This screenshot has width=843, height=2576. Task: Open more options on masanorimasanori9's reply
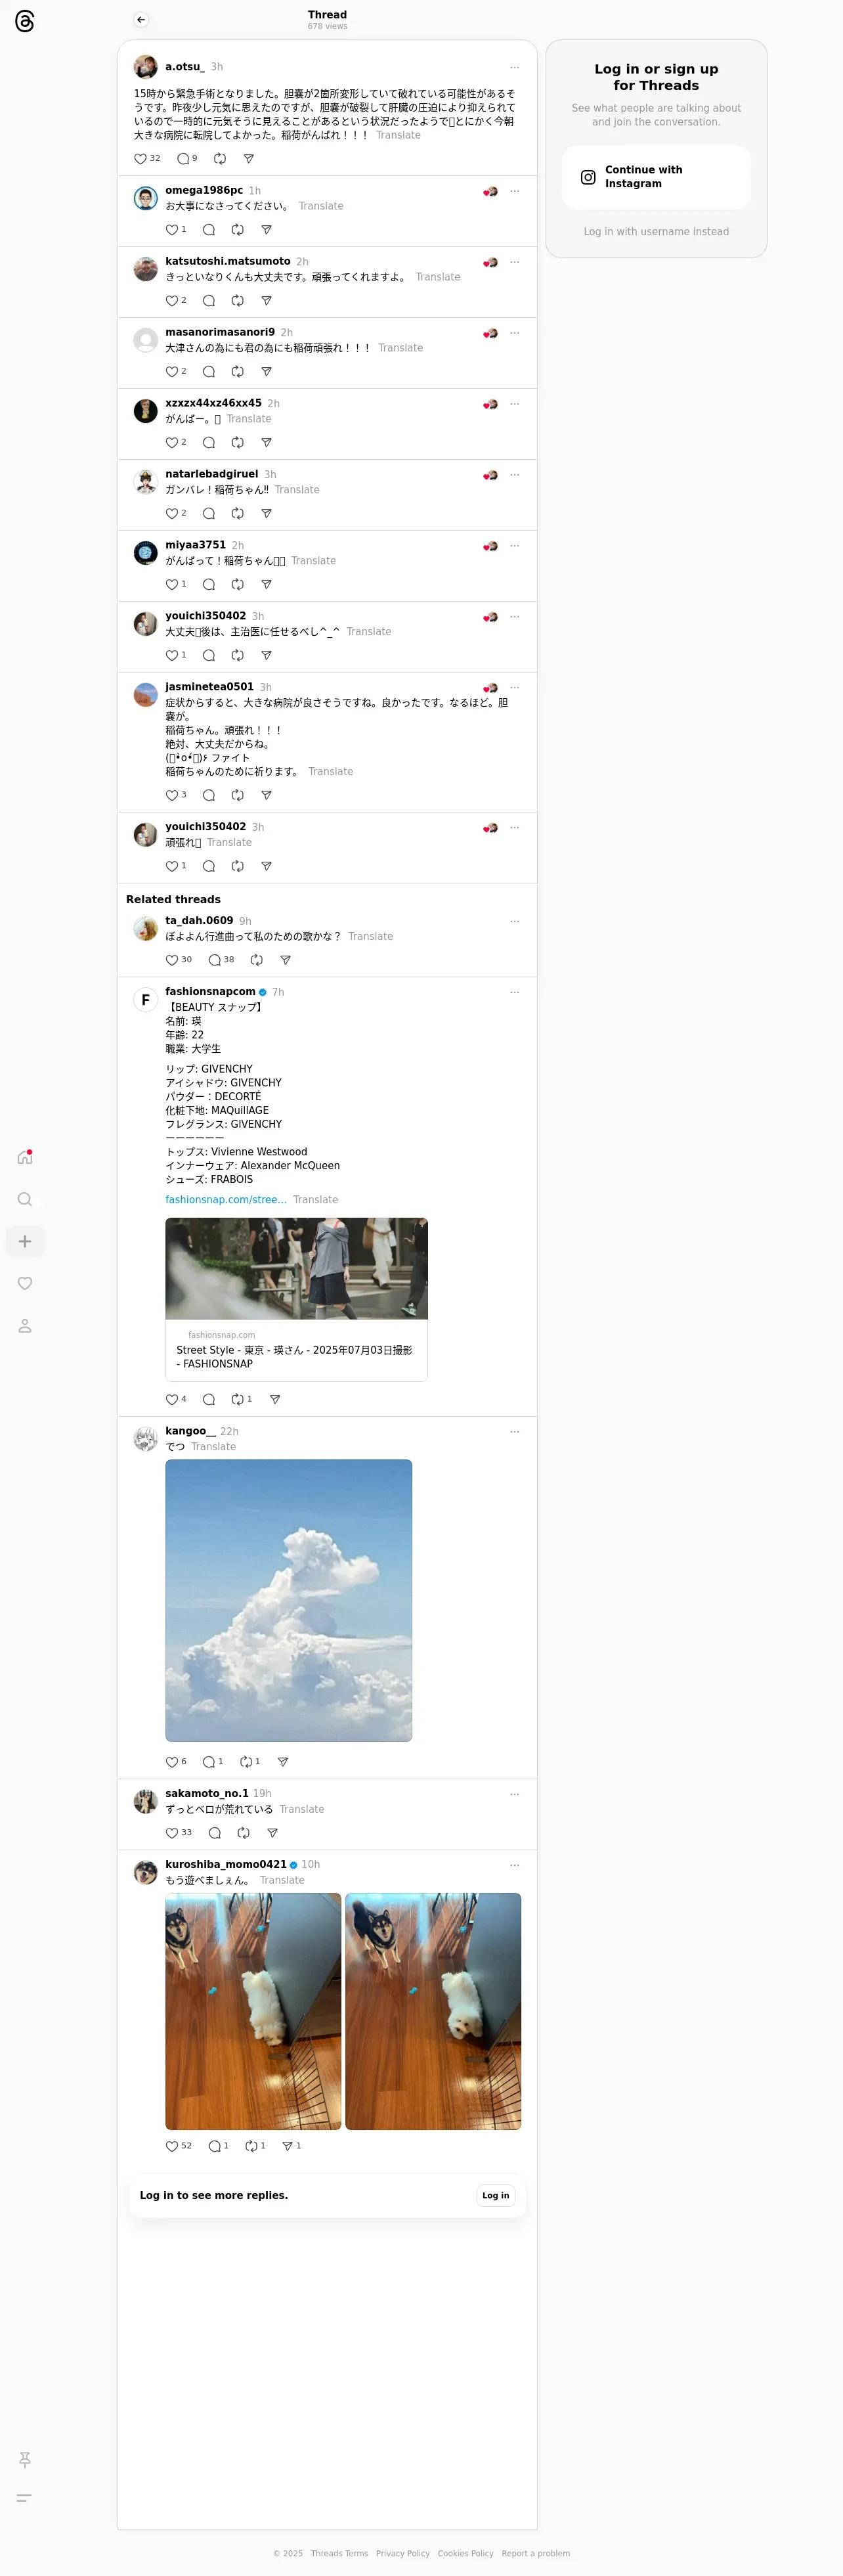(x=515, y=333)
